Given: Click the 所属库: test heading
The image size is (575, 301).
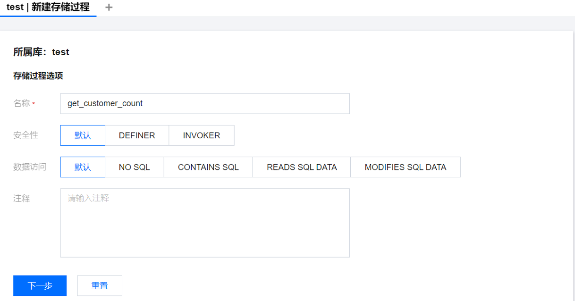Looking at the screenshot, I should (x=41, y=52).
